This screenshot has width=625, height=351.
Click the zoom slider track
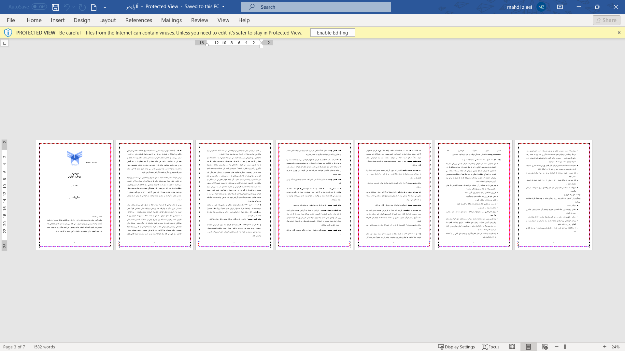coord(581,347)
